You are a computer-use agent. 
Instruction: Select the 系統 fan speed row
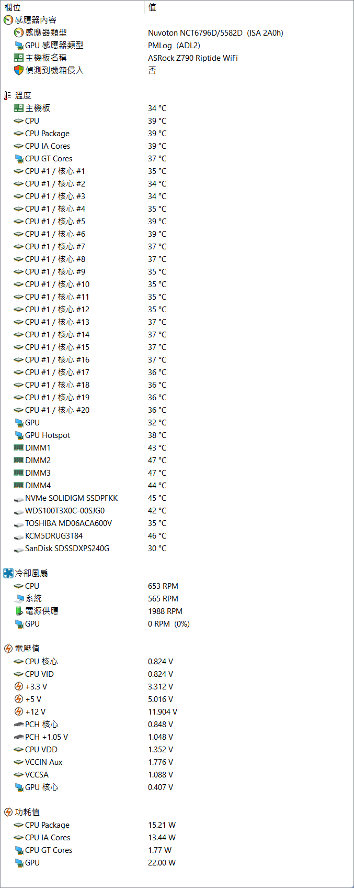(x=33, y=599)
